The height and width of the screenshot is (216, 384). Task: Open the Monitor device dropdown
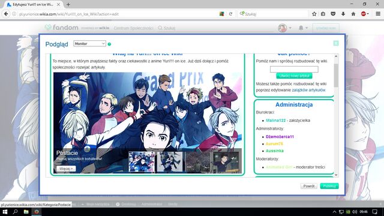coord(89,44)
